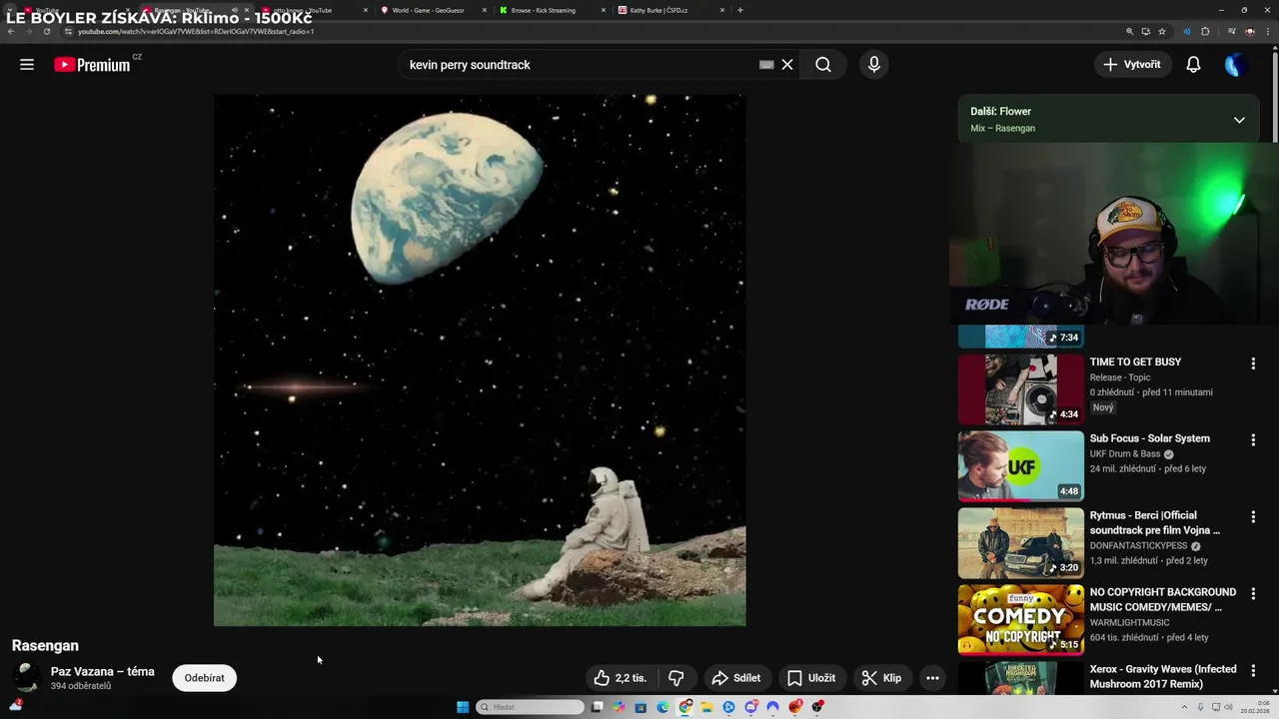Clear the search box with X icon
The image size is (1279, 719).
(x=787, y=64)
